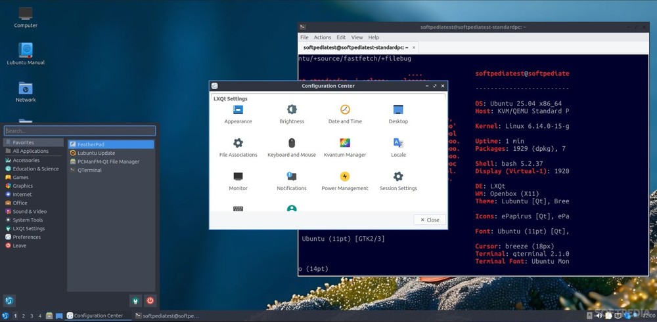Click the Lubuntu start menu button on taskbar

click(5, 315)
